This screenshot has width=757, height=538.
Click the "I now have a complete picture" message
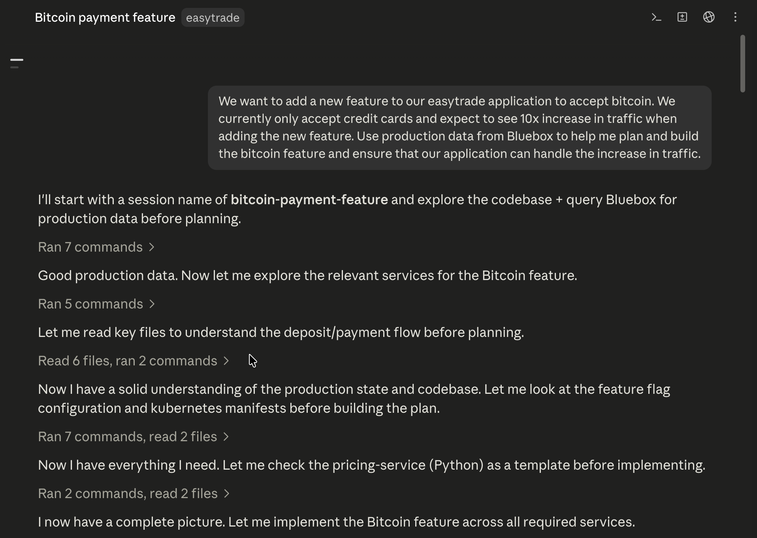tap(336, 522)
